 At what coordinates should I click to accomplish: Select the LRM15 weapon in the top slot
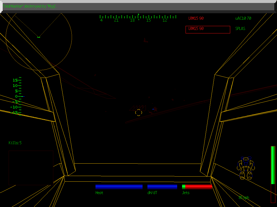coord(196,18)
